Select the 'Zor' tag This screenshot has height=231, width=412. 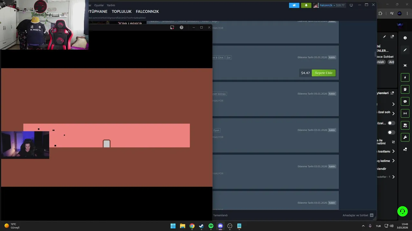pyautogui.click(x=229, y=57)
